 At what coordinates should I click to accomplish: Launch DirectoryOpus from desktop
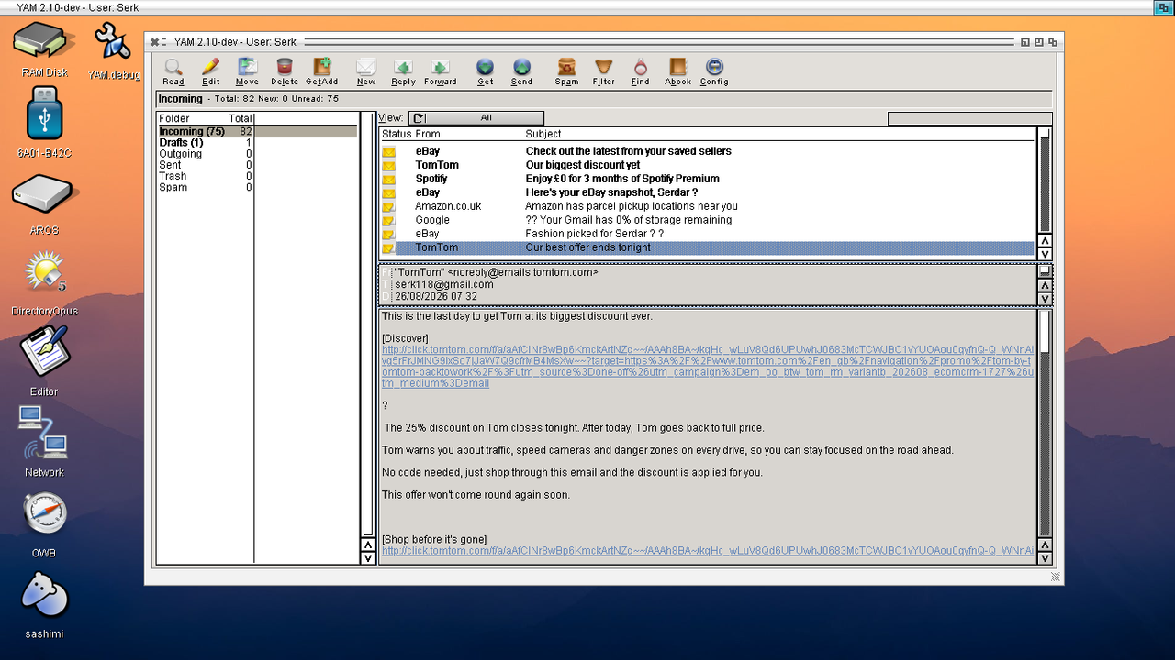click(44, 284)
